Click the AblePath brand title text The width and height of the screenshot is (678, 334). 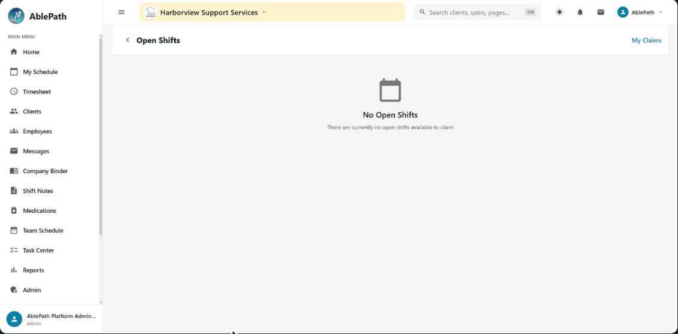[x=48, y=16]
